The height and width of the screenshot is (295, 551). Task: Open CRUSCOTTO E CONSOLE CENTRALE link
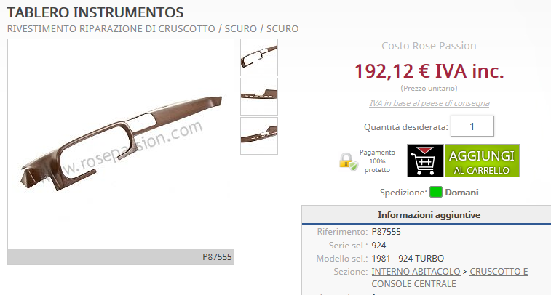pyautogui.click(x=450, y=278)
